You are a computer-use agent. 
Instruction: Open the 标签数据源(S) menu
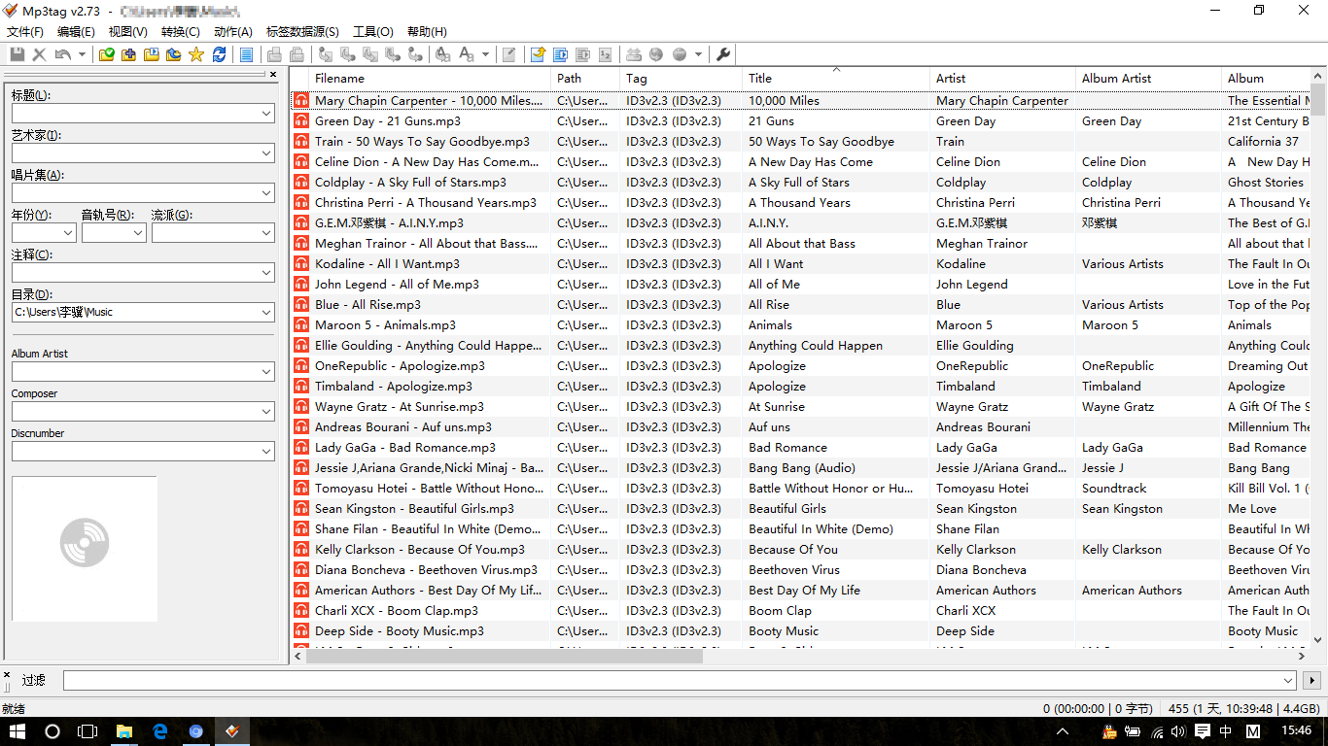tap(302, 32)
